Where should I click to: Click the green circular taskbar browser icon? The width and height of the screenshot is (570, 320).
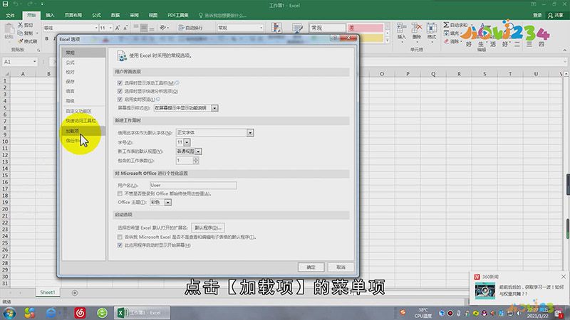tap(102, 313)
